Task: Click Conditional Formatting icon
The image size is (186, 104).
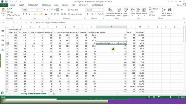Action: 110,10
